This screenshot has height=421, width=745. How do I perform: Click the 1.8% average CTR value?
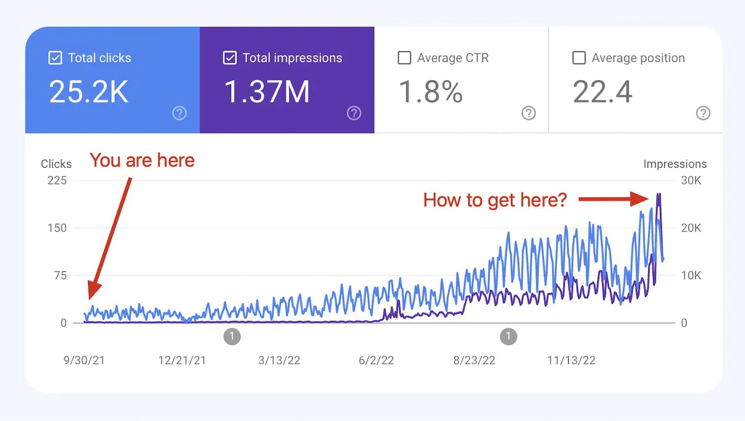(x=430, y=92)
